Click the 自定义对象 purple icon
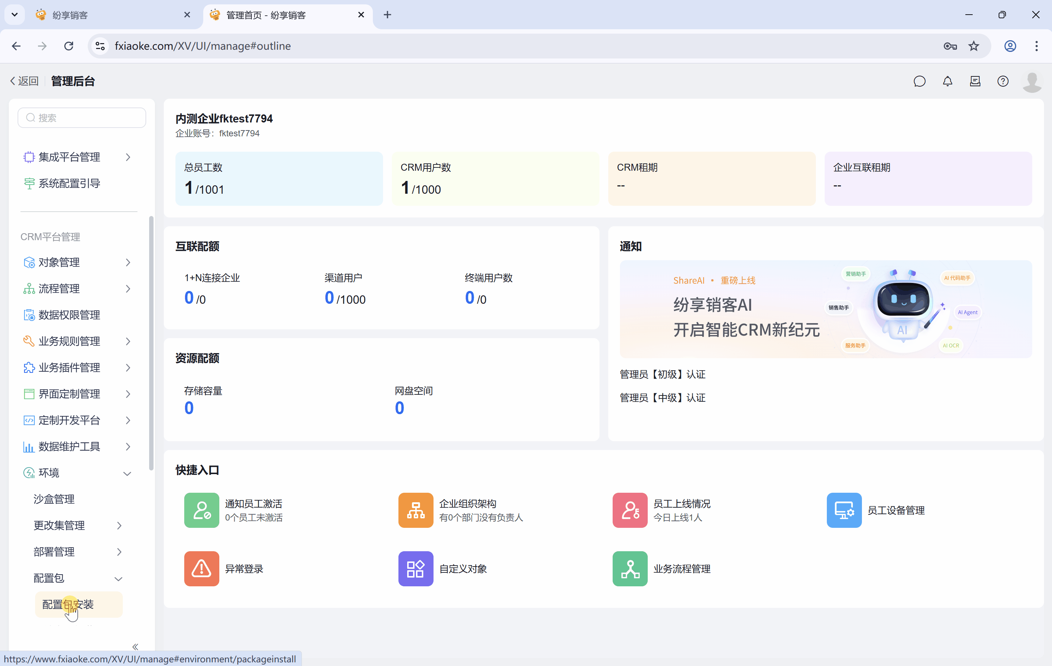The height and width of the screenshot is (666, 1052). point(416,568)
